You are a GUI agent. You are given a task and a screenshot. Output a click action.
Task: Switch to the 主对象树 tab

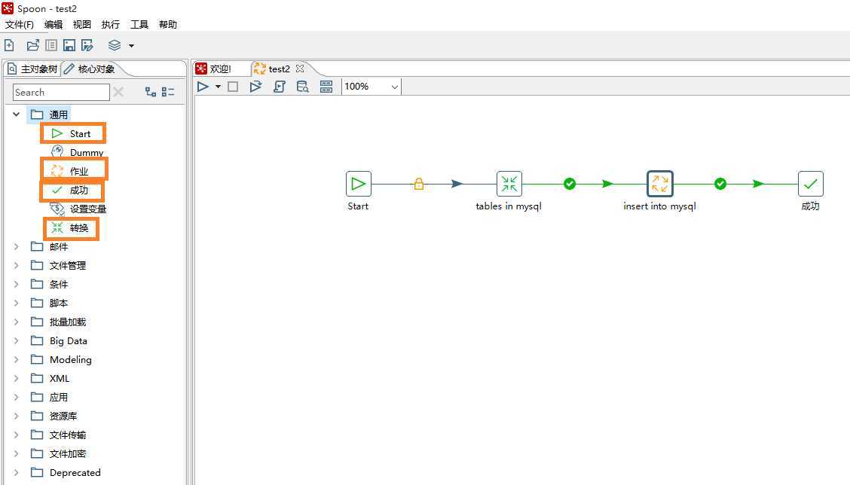[32, 69]
